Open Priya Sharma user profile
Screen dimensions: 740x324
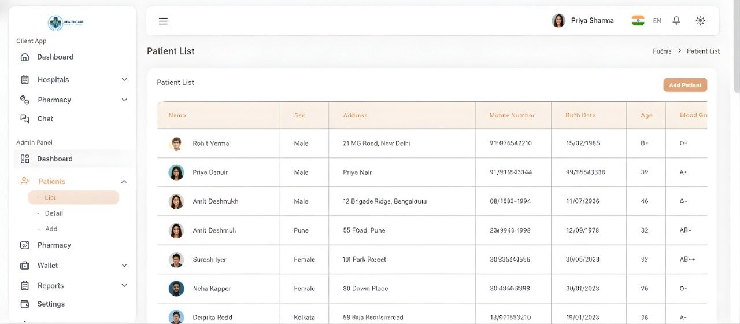click(x=583, y=20)
